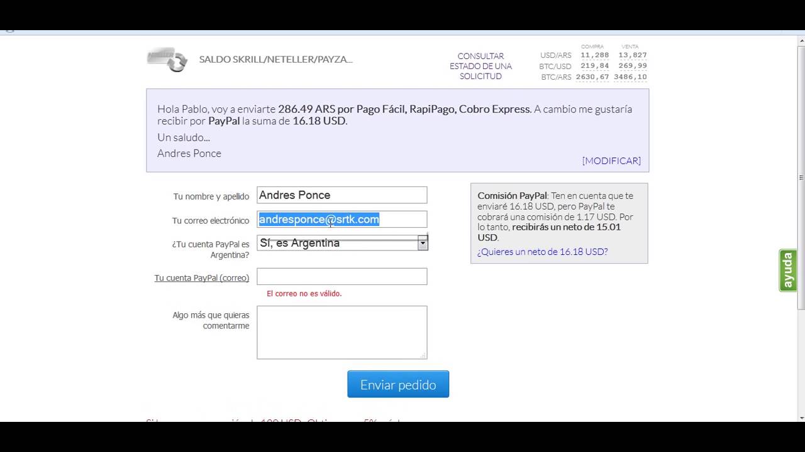Click the scrollbar down arrow
This screenshot has width=805, height=452.
click(x=801, y=417)
